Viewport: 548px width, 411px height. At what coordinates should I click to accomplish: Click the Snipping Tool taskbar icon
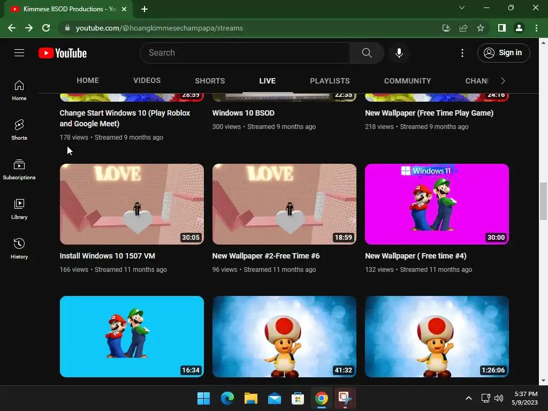[x=345, y=398]
